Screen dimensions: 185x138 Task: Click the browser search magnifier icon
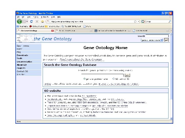click(170, 21)
